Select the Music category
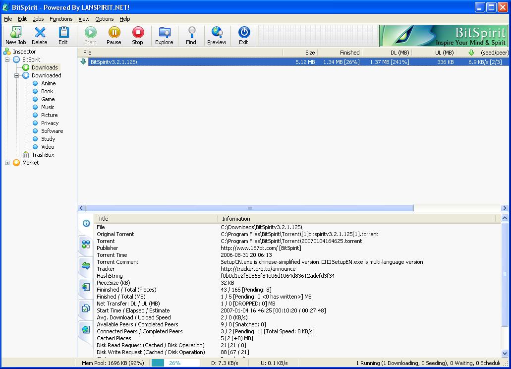 tap(48, 107)
